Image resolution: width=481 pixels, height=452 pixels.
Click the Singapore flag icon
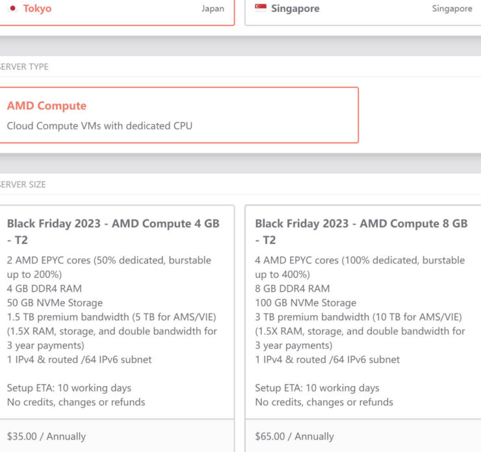point(261,8)
